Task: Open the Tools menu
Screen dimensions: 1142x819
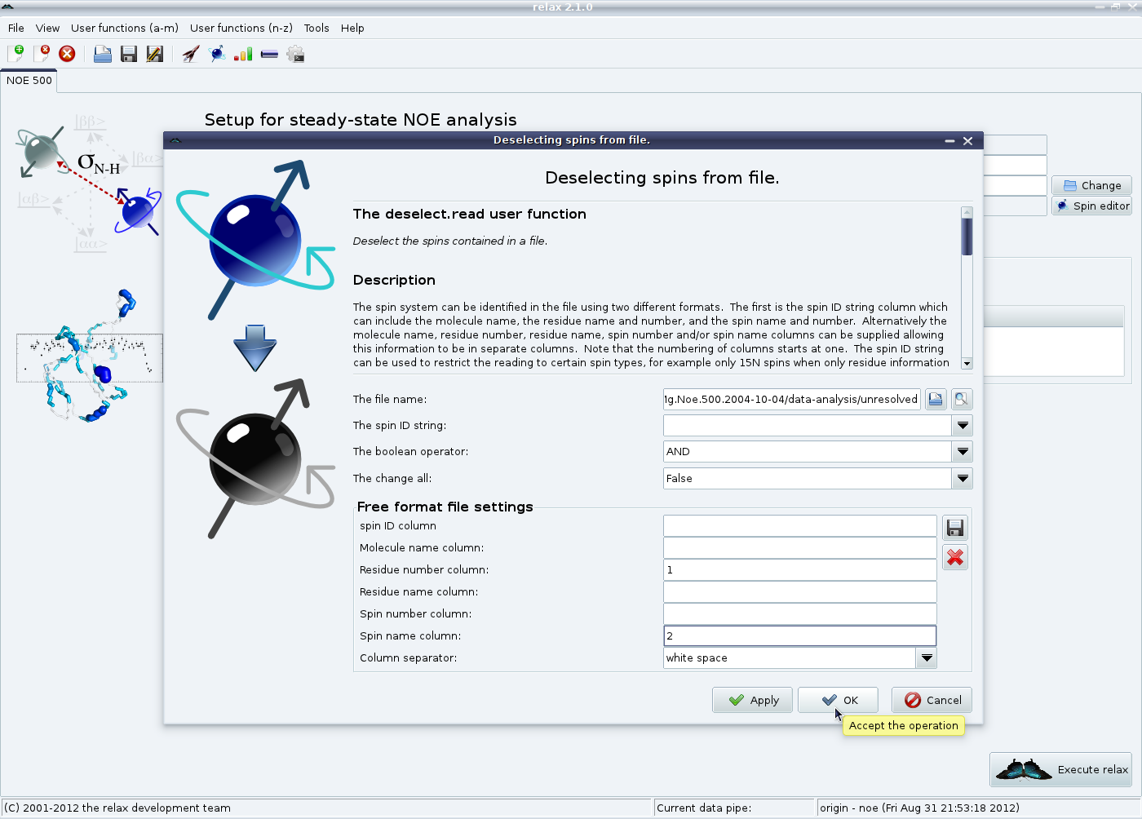Action: [x=316, y=28]
